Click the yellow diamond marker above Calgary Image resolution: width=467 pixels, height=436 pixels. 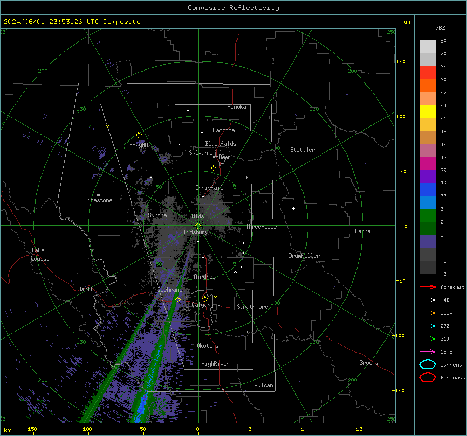coord(205,299)
